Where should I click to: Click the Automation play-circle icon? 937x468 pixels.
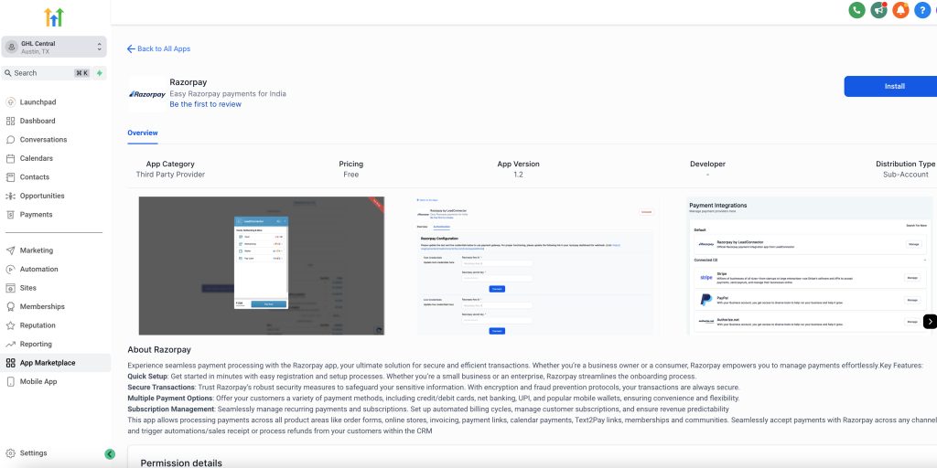10,270
